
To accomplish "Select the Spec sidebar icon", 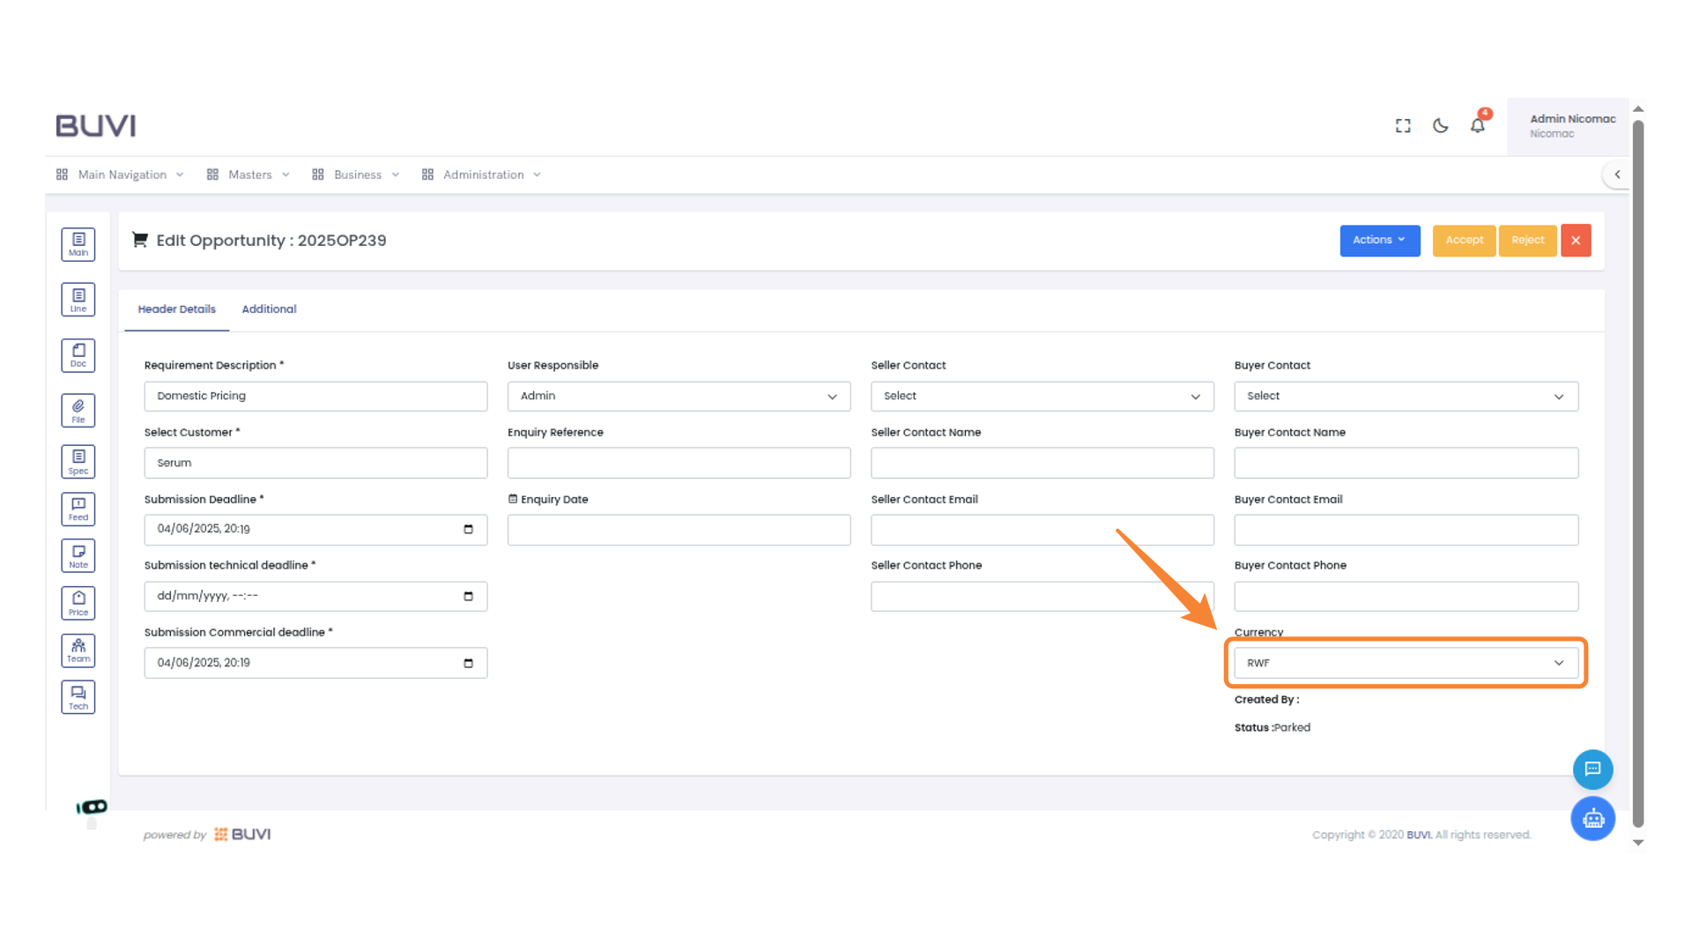I will [x=78, y=461].
